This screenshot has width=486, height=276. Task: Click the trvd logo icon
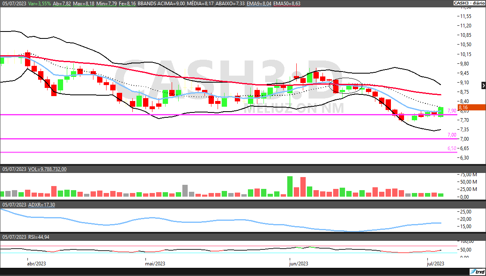[x=477, y=272]
